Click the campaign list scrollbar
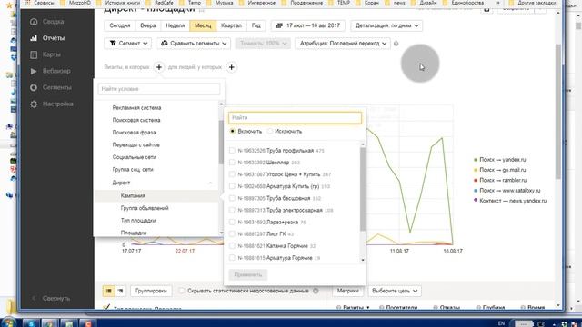Image resolution: width=582 pixels, height=327 pixels. (x=363, y=189)
